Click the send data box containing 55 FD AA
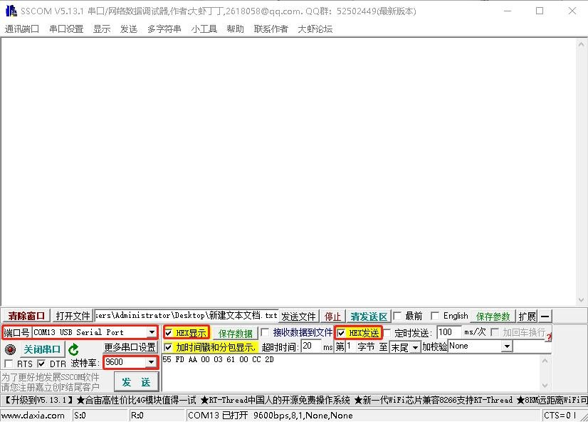Viewport: 588px width, 422px height. pyautogui.click(x=351, y=374)
